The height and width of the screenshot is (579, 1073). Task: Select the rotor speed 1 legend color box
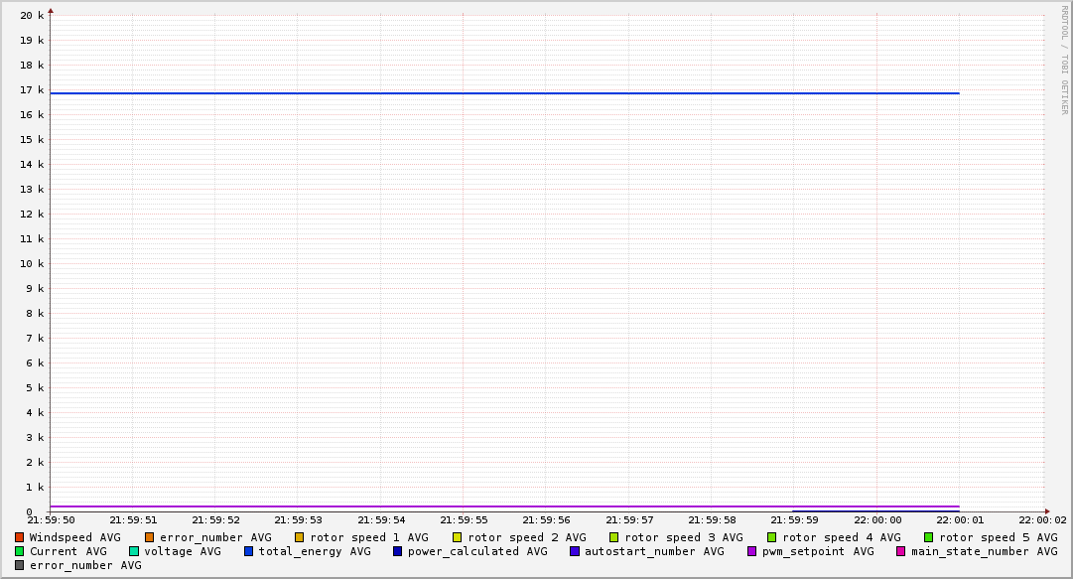pyautogui.click(x=300, y=537)
